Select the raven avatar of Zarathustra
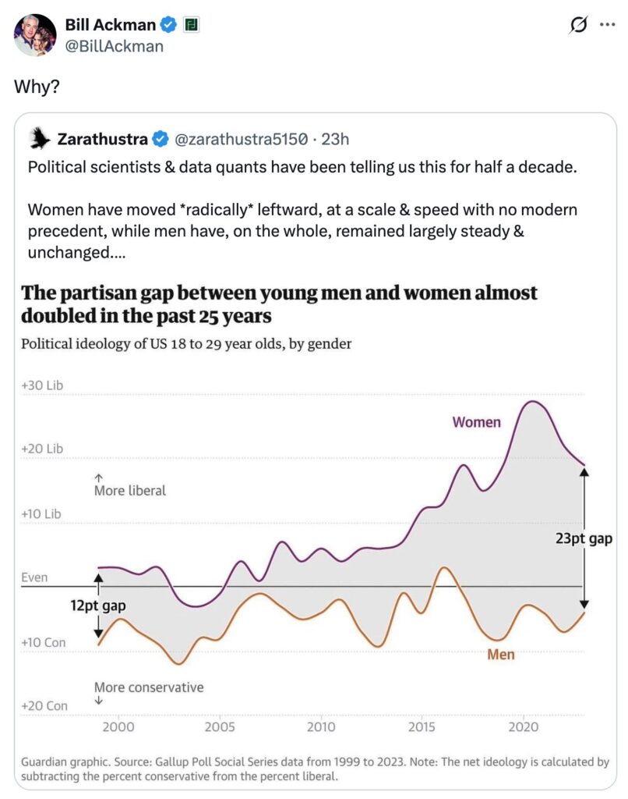 pos(41,137)
